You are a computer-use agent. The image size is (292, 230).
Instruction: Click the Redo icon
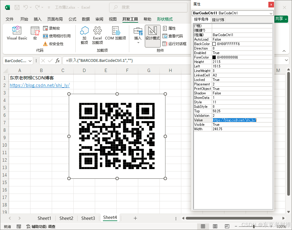[x=37, y=7]
